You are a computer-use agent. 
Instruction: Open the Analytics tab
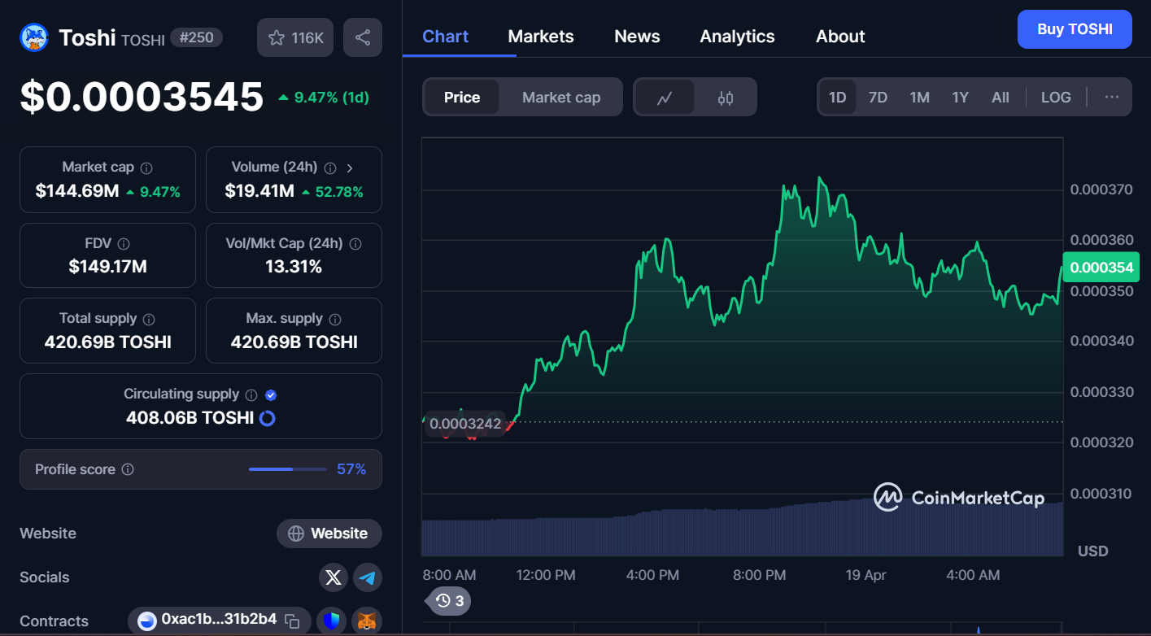click(737, 37)
